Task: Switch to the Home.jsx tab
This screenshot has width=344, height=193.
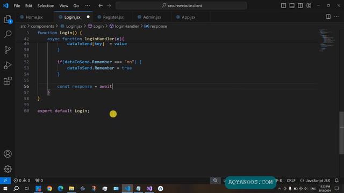Action: tap(34, 17)
